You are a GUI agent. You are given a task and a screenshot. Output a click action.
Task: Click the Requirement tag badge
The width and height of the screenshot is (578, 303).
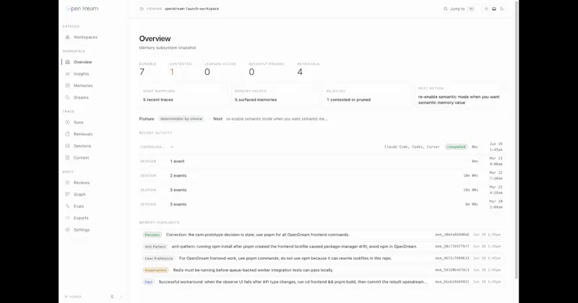155,271
